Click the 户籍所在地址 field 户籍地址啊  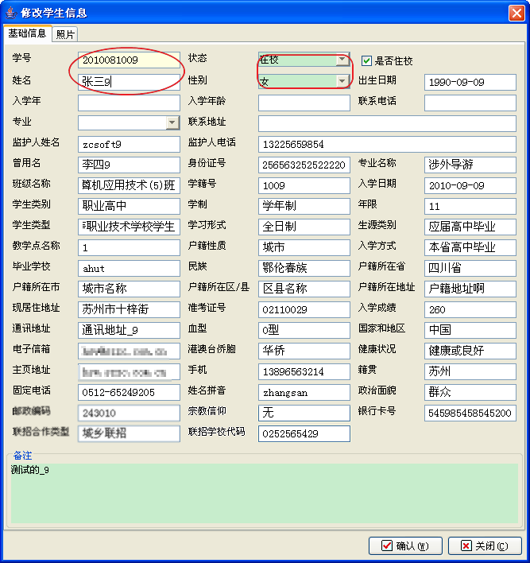[x=470, y=289]
